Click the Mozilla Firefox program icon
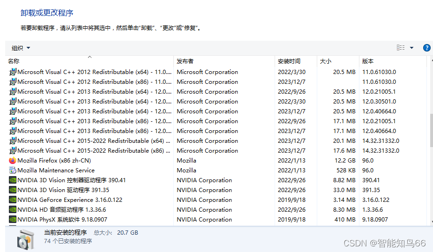 13,160
